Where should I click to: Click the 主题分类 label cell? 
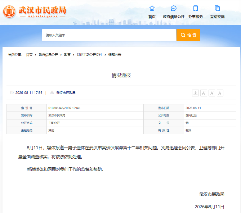27,131
